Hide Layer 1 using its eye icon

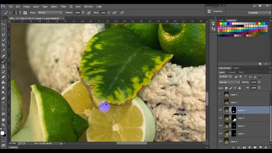tap(220, 133)
